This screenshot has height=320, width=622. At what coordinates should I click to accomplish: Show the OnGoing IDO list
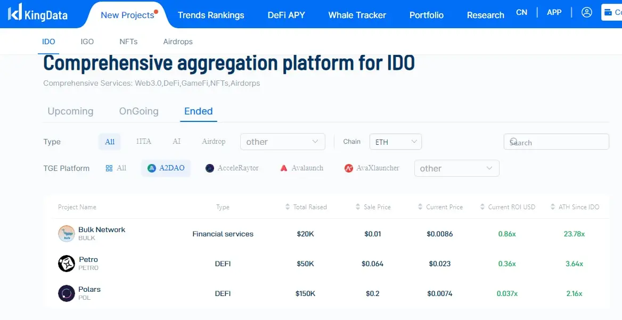[x=139, y=111]
